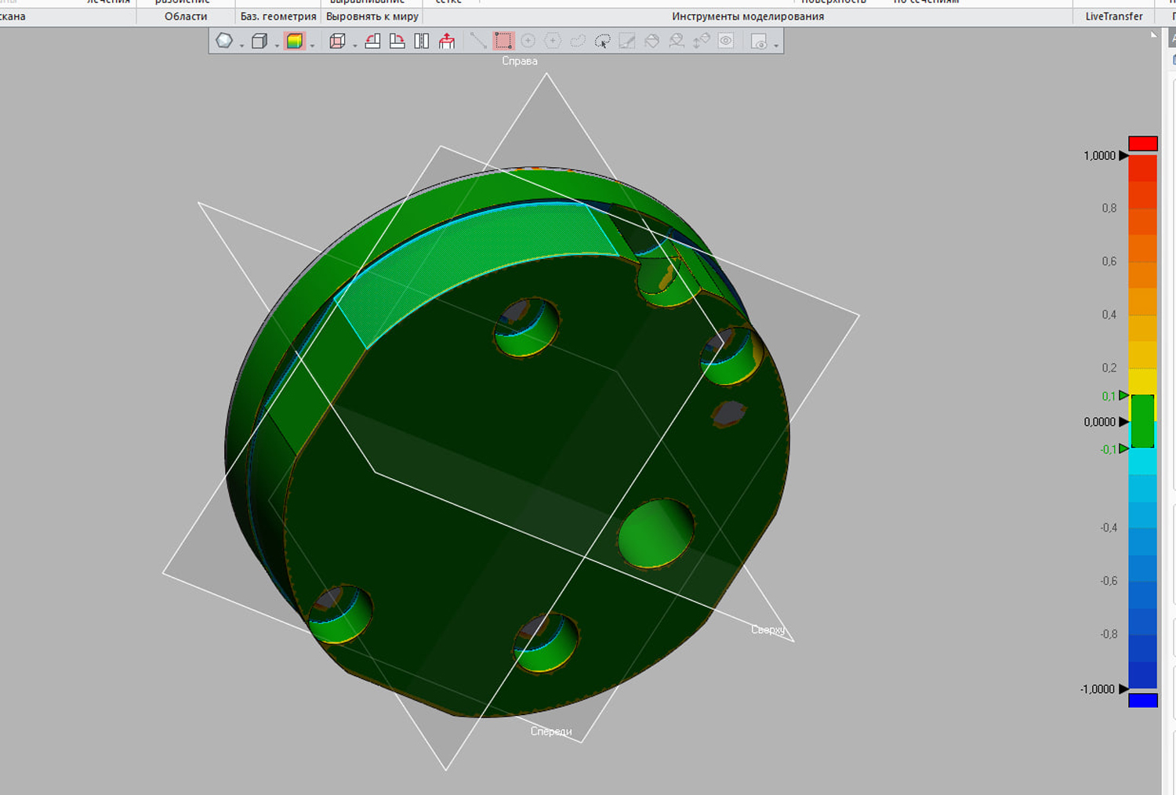Click the normal-to view red arrow icon
Screen dimensions: 1176x795
[x=447, y=41]
